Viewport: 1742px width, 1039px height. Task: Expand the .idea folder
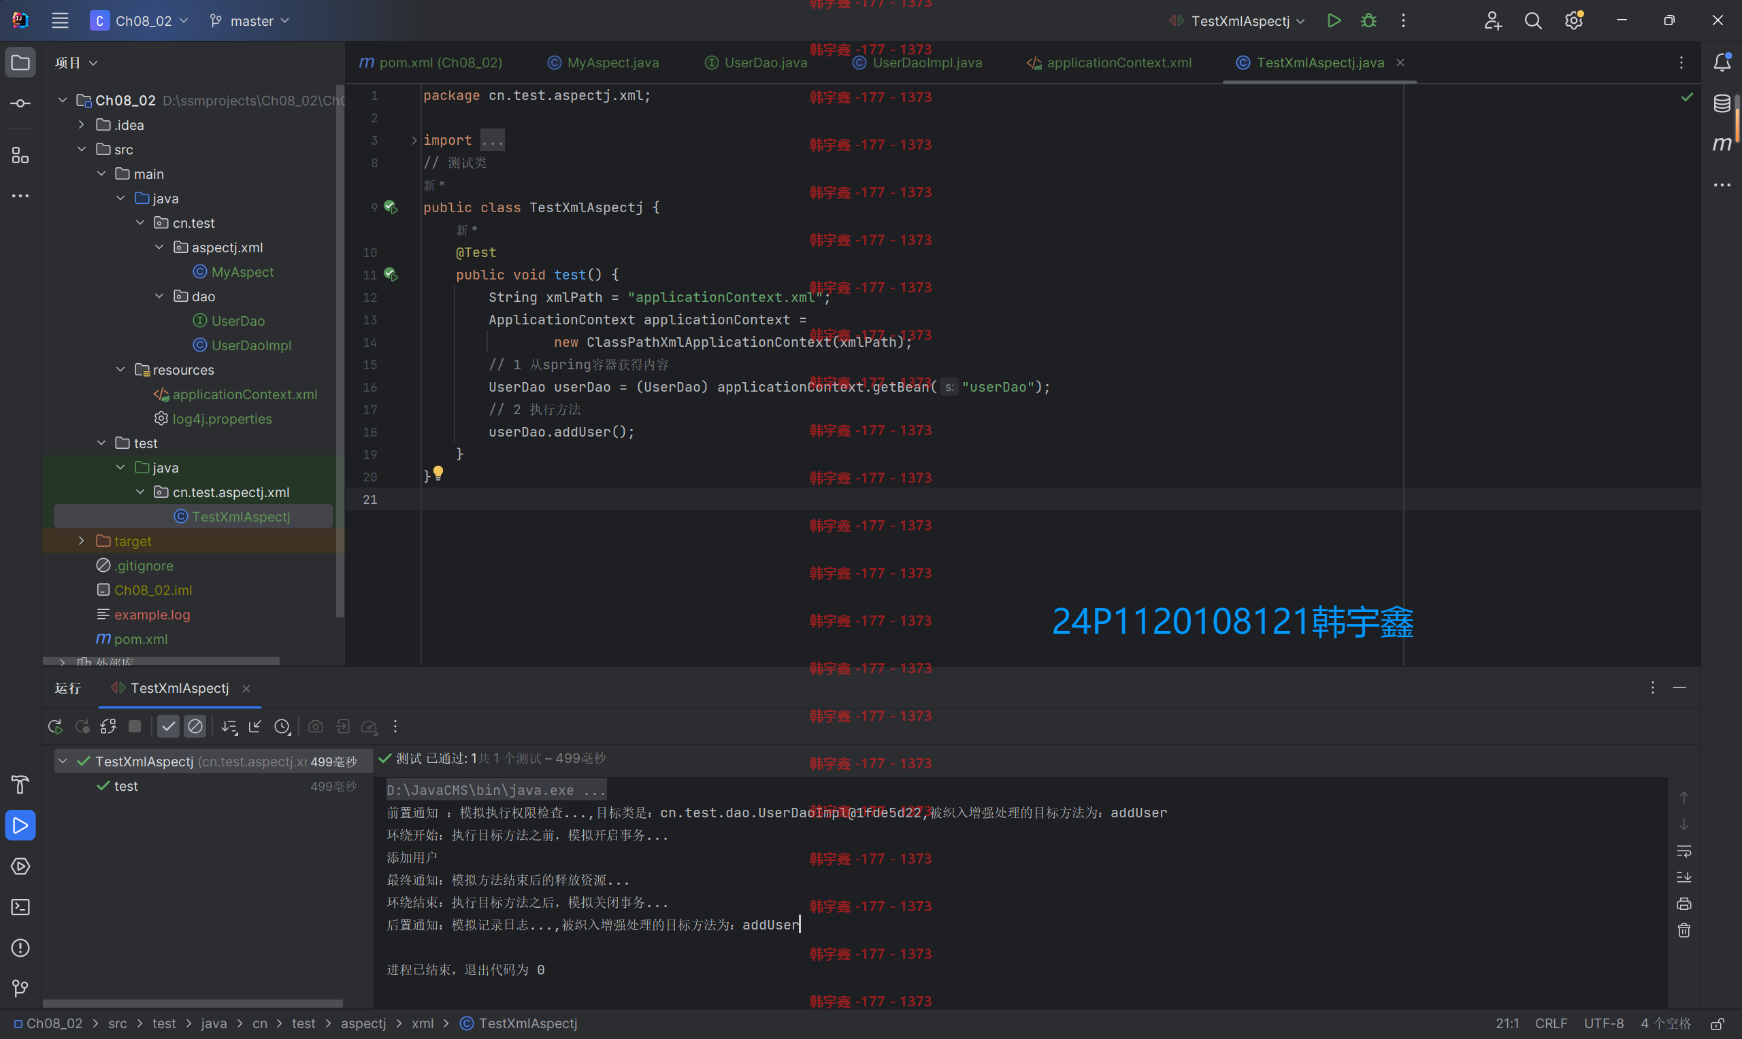(82, 124)
